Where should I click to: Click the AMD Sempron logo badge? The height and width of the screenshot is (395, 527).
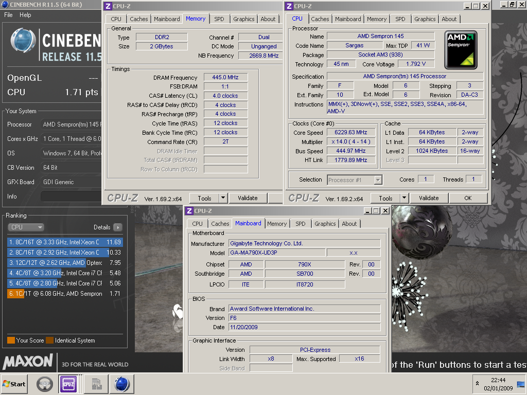click(461, 50)
